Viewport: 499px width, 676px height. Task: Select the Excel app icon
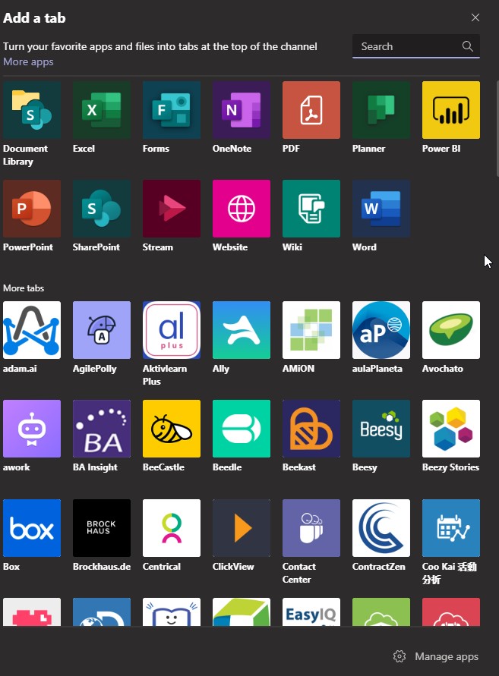click(102, 110)
